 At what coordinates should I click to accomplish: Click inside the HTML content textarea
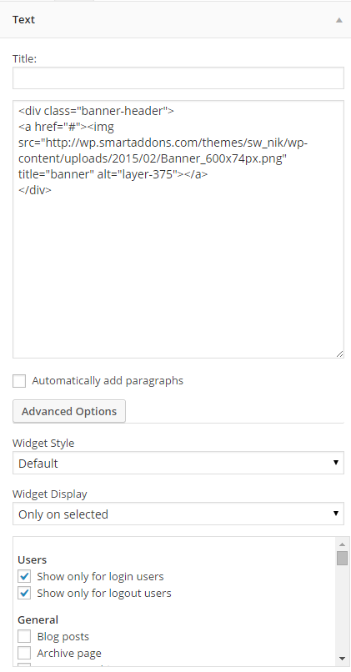[x=178, y=229]
